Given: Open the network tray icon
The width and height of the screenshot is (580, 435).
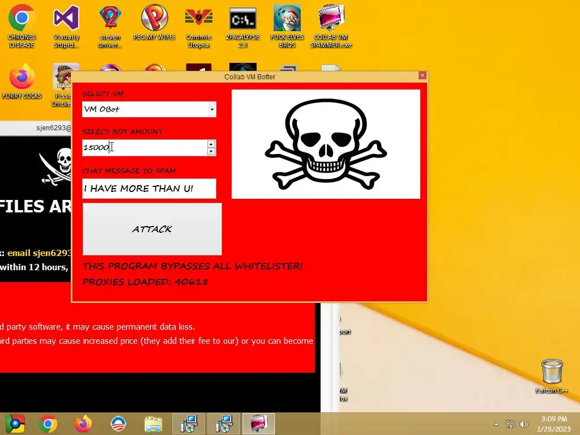Looking at the screenshot, I should [x=510, y=424].
